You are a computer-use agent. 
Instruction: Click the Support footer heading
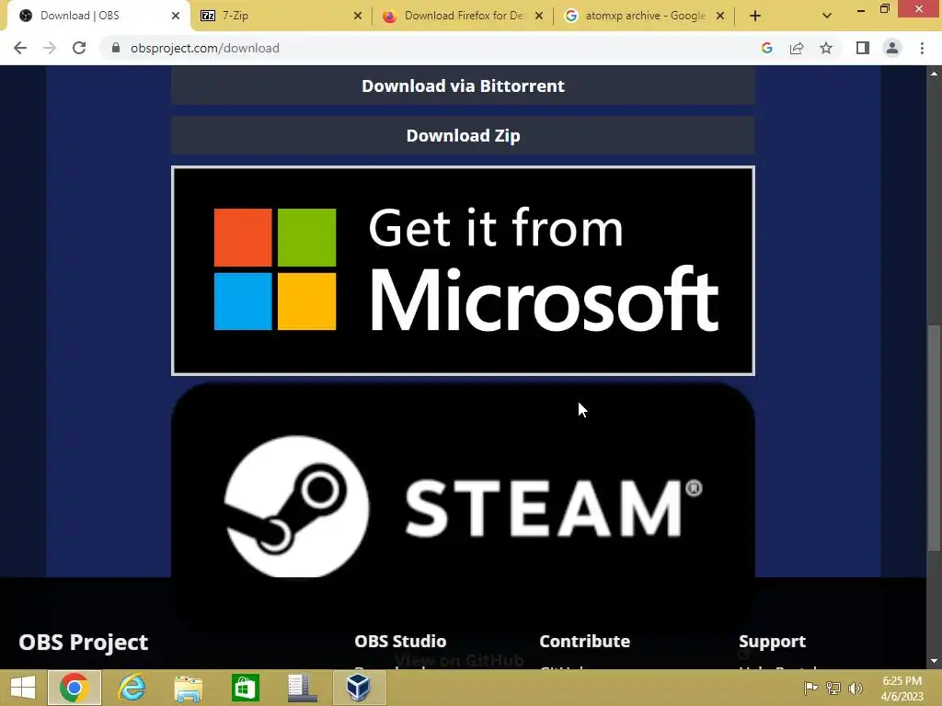pyautogui.click(x=772, y=641)
